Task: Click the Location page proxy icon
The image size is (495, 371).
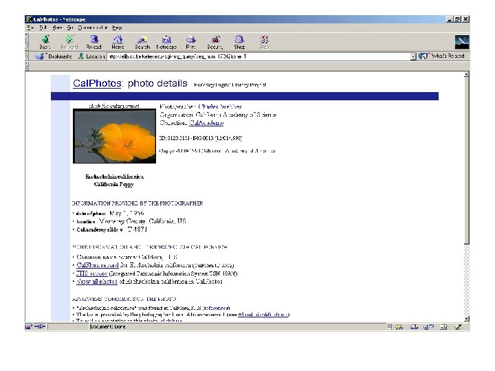Action: tap(81, 56)
